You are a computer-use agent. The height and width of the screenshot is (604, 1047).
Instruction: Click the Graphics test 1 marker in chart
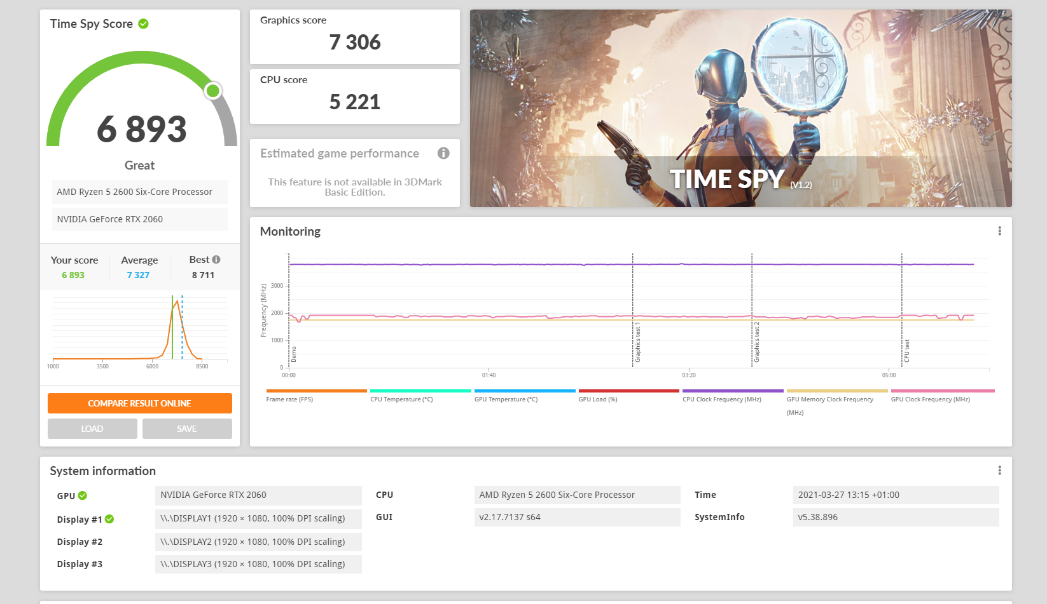(637, 343)
